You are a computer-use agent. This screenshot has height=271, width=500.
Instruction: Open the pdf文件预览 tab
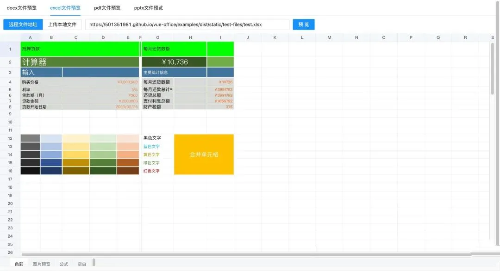click(x=107, y=8)
